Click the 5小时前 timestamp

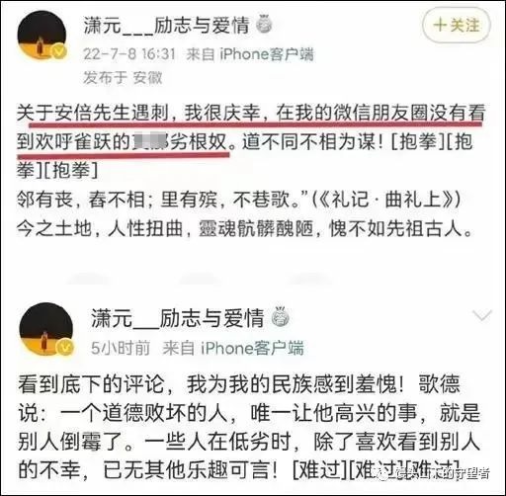121,348
